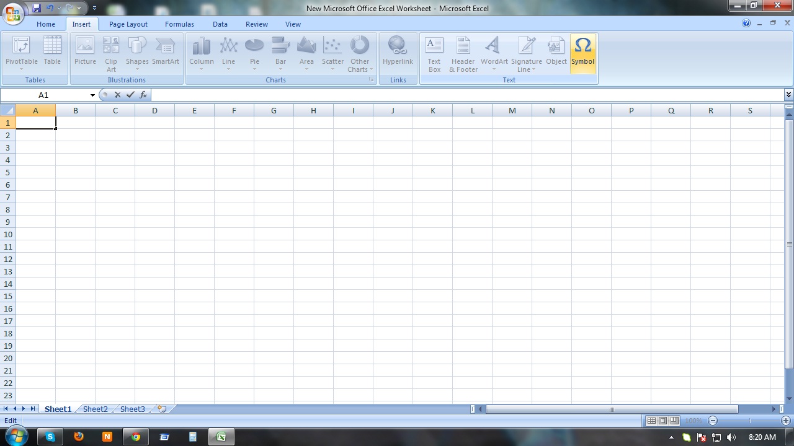Image resolution: width=794 pixels, height=446 pixels.
Task: Insert a new worksheet
Action: pyautogui.click(x=160, y=409)
